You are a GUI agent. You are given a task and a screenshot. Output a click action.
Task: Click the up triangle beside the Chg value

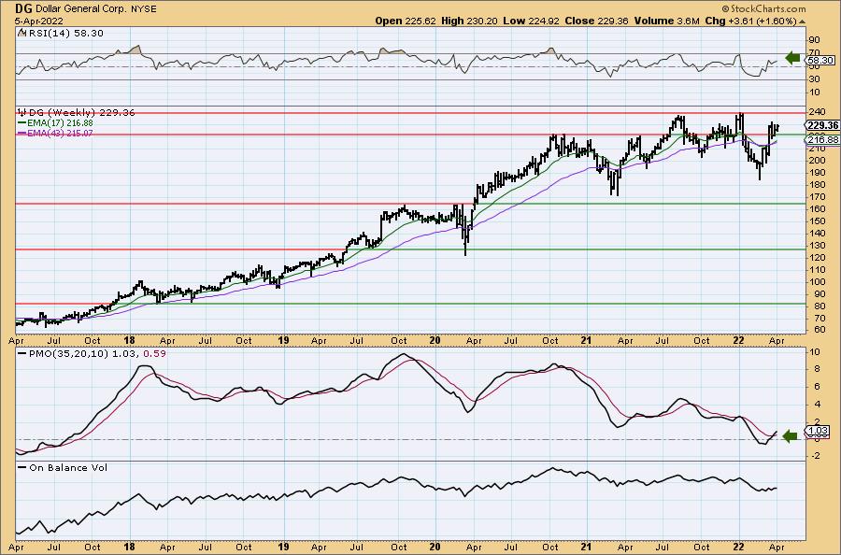pyautogui.click(x=803, y=21)
